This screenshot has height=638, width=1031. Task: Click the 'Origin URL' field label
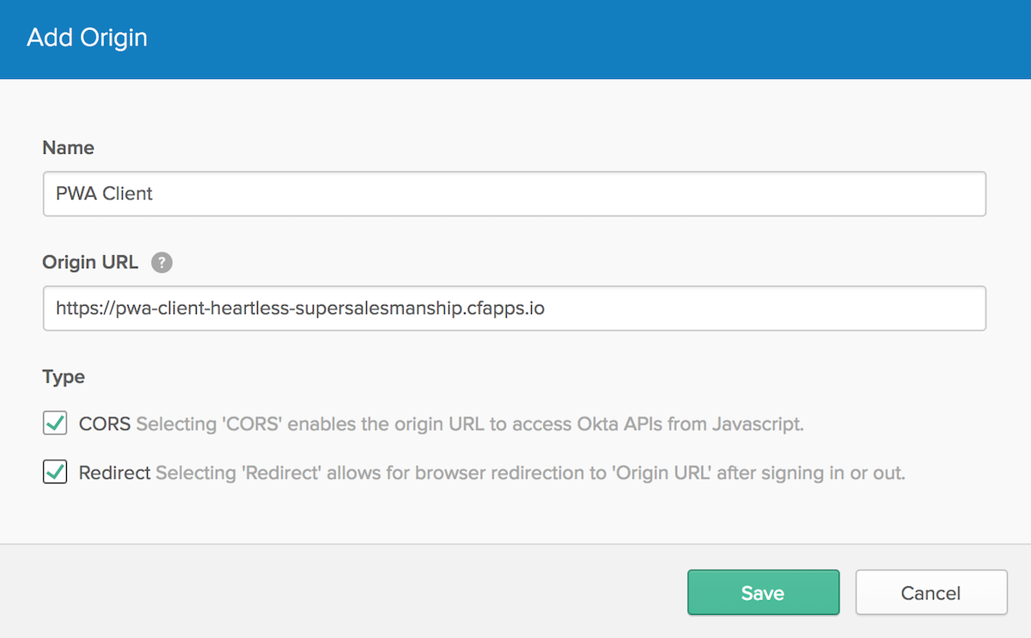pos(89,263)
